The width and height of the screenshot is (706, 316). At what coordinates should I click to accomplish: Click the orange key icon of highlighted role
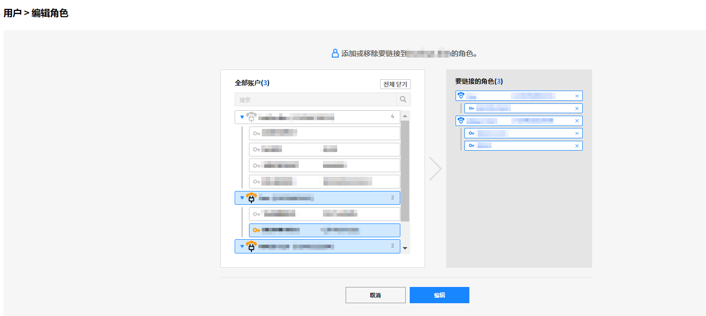(256, 230)
